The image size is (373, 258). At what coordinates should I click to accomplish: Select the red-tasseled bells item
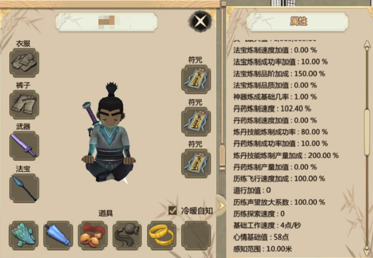pos(93,235)
